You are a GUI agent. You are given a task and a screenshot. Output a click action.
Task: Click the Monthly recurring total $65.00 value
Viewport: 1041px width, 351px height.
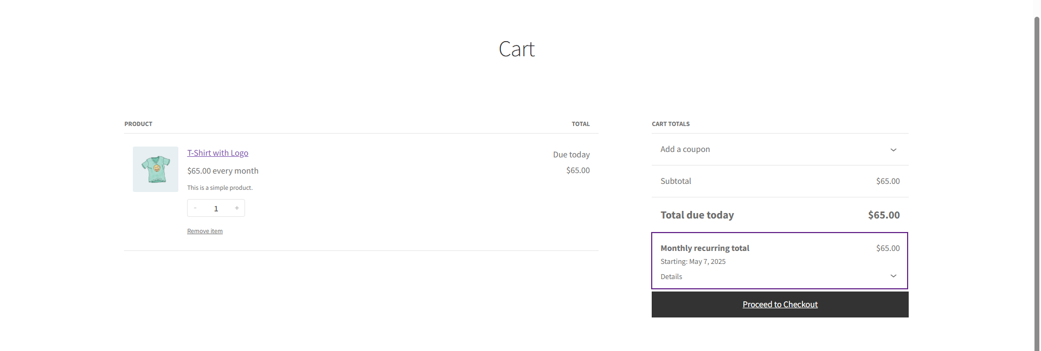click(x=888, y=248)
